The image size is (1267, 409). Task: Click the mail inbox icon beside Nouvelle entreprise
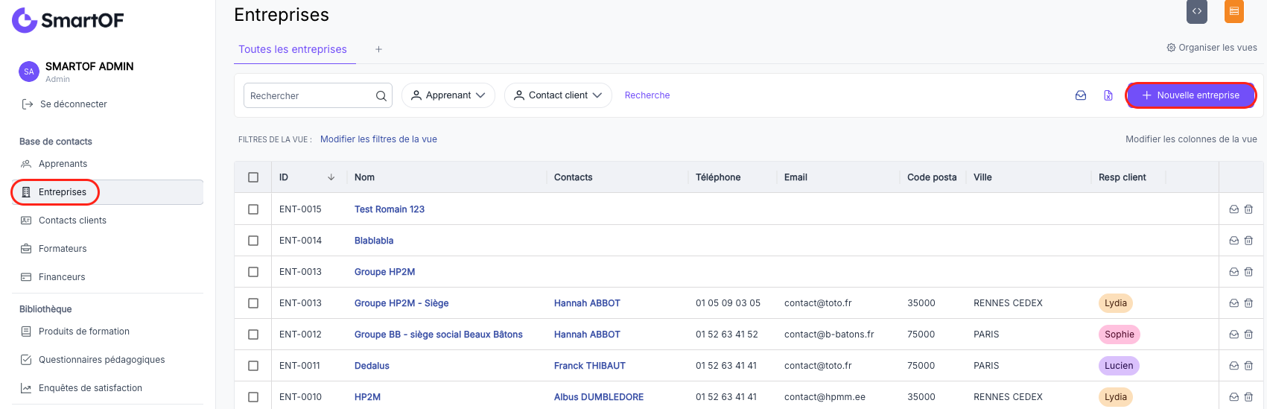(x=1081, y=95)
